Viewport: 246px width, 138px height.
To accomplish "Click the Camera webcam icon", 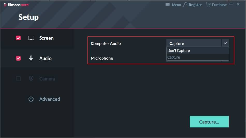I will 31,79.
